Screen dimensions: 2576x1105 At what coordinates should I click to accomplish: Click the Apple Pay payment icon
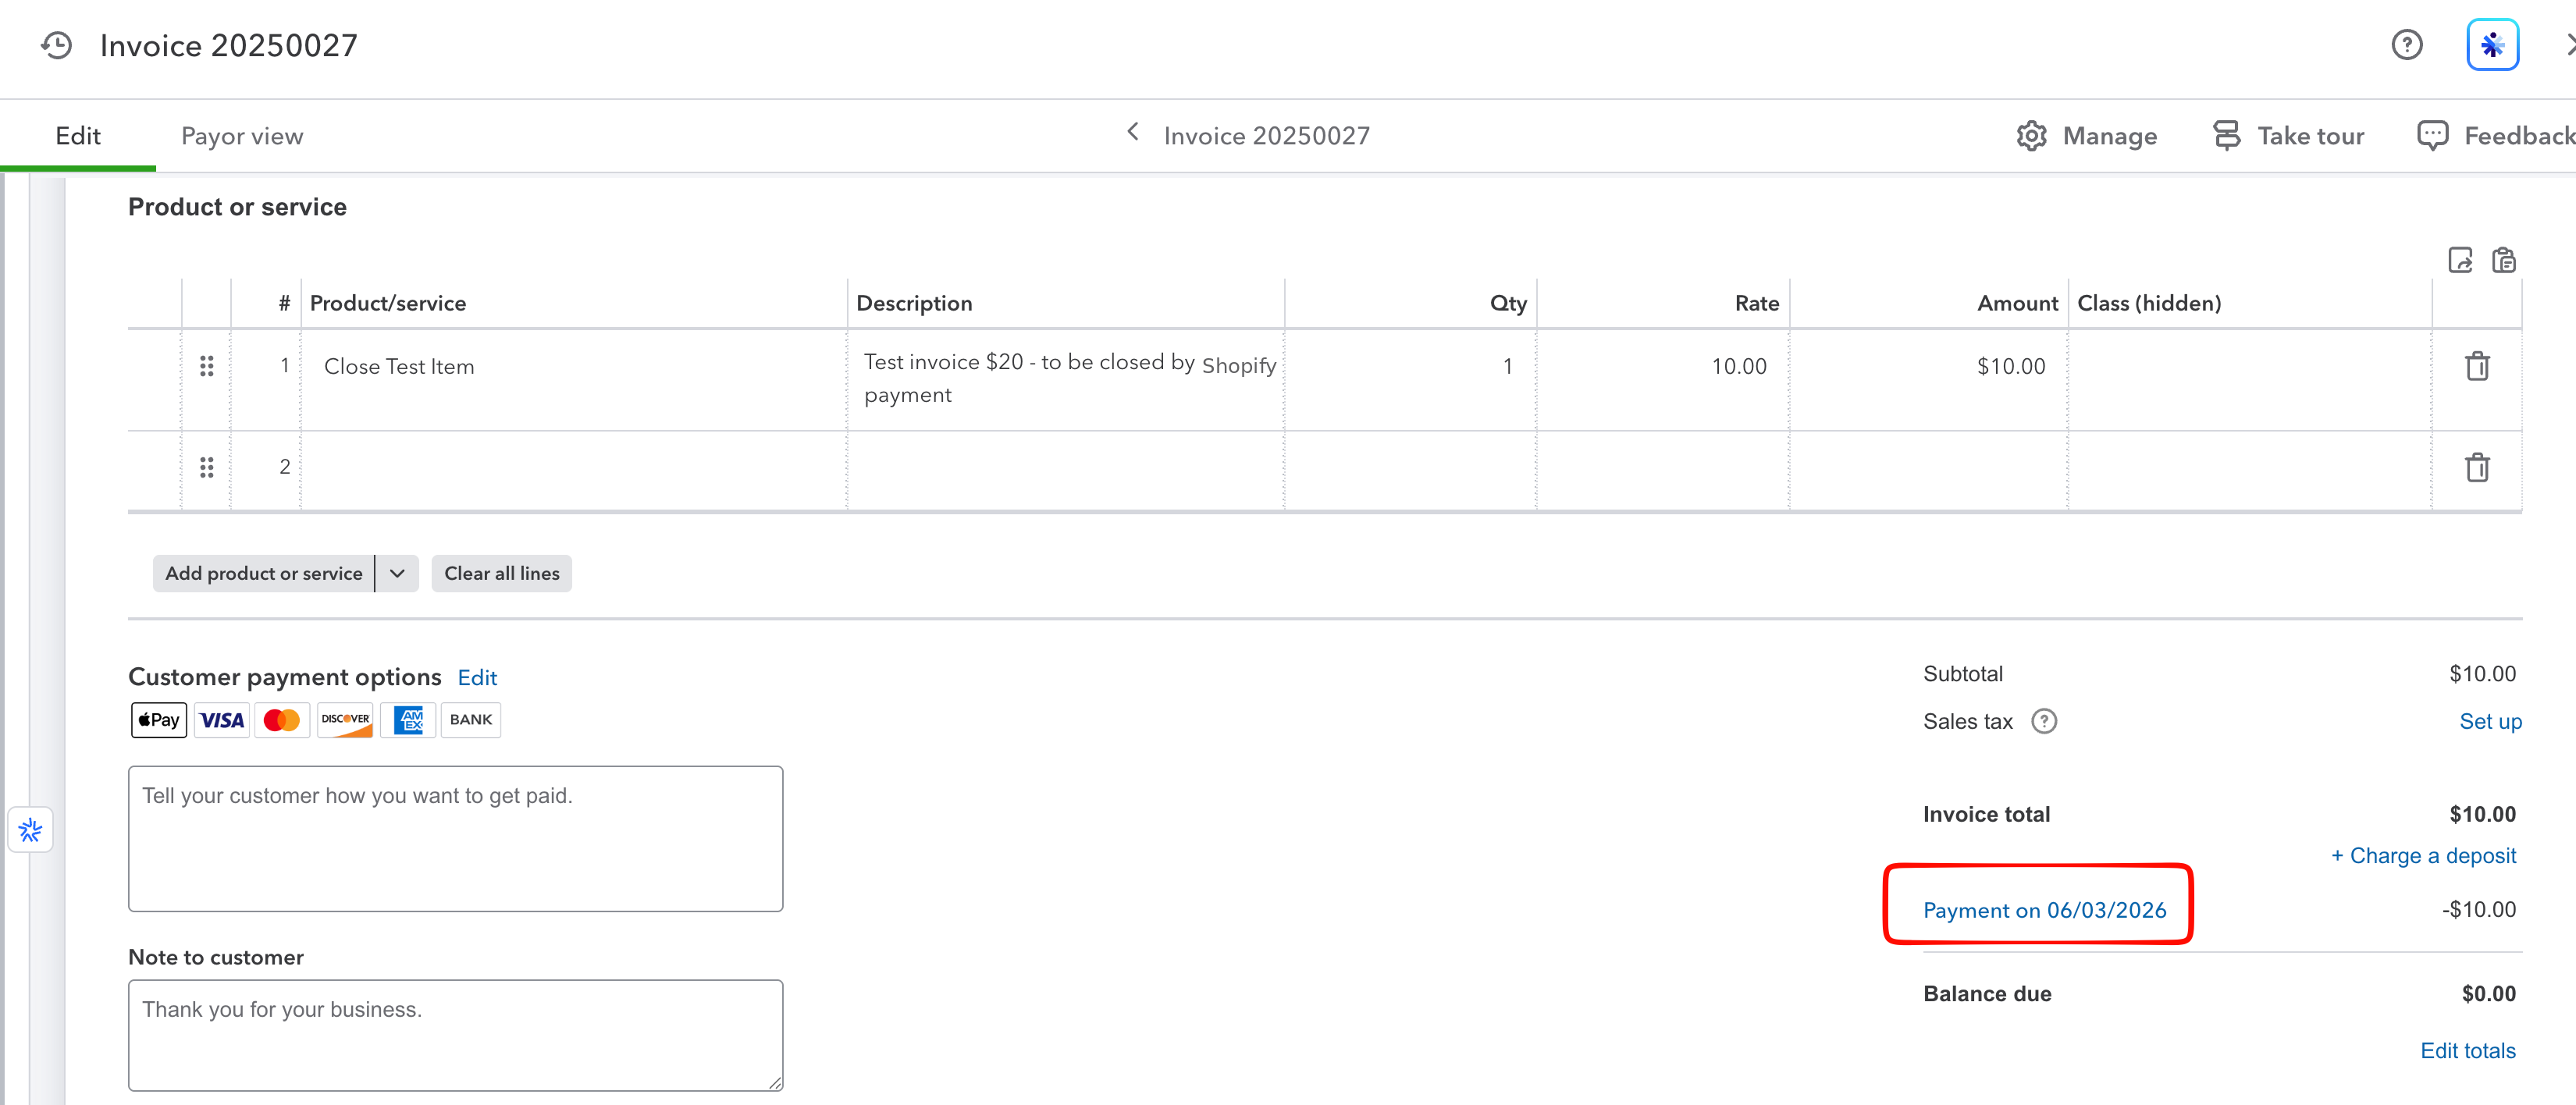tap(159, 720)
